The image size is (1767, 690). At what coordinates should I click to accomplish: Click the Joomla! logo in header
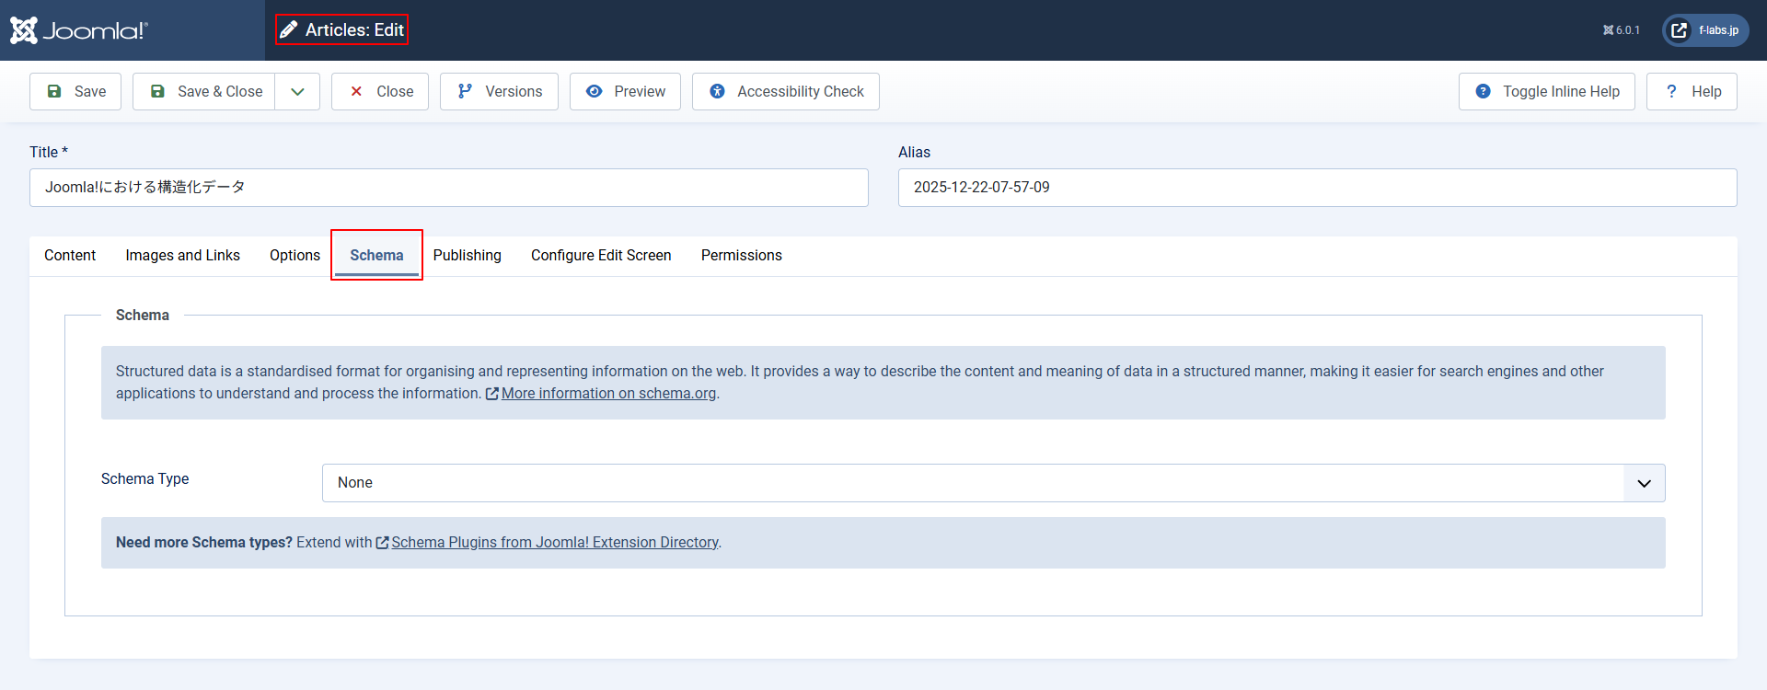(79, 30)
